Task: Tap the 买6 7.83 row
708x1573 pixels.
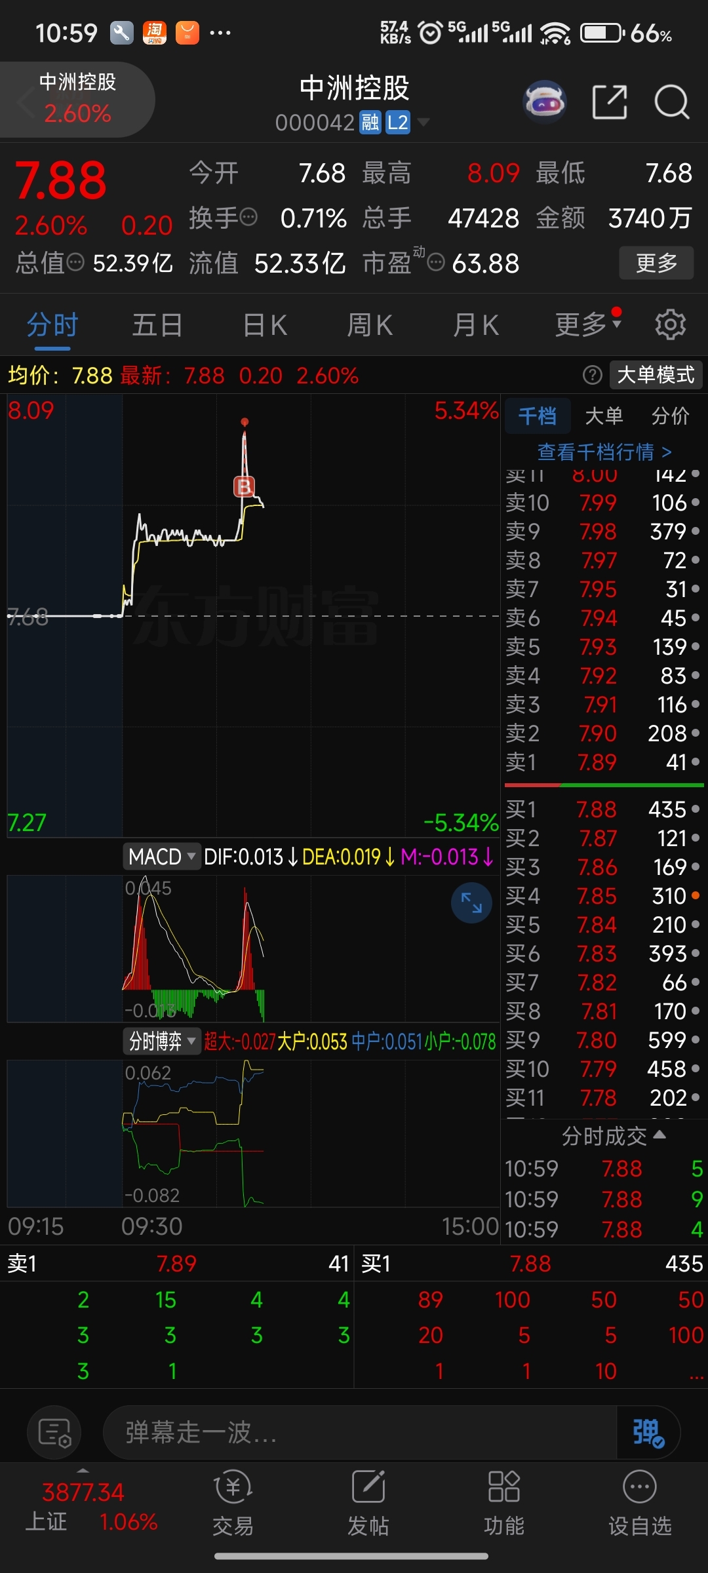Action: (x=603, y=954)
